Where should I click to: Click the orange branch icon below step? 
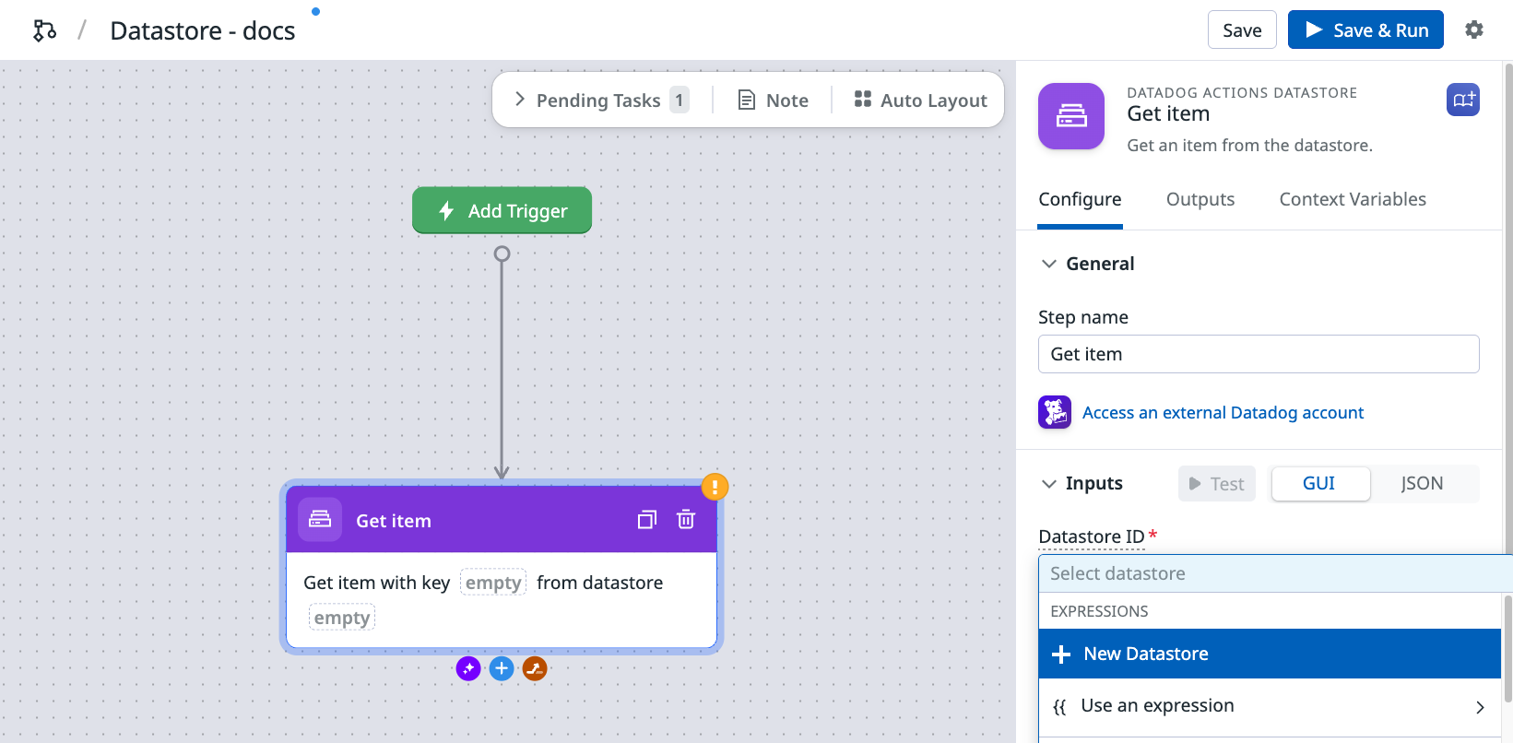coord(535,668)
